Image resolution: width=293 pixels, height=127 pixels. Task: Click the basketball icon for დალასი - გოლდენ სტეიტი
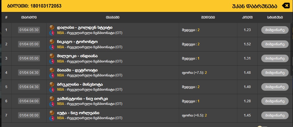pos(52,27)
